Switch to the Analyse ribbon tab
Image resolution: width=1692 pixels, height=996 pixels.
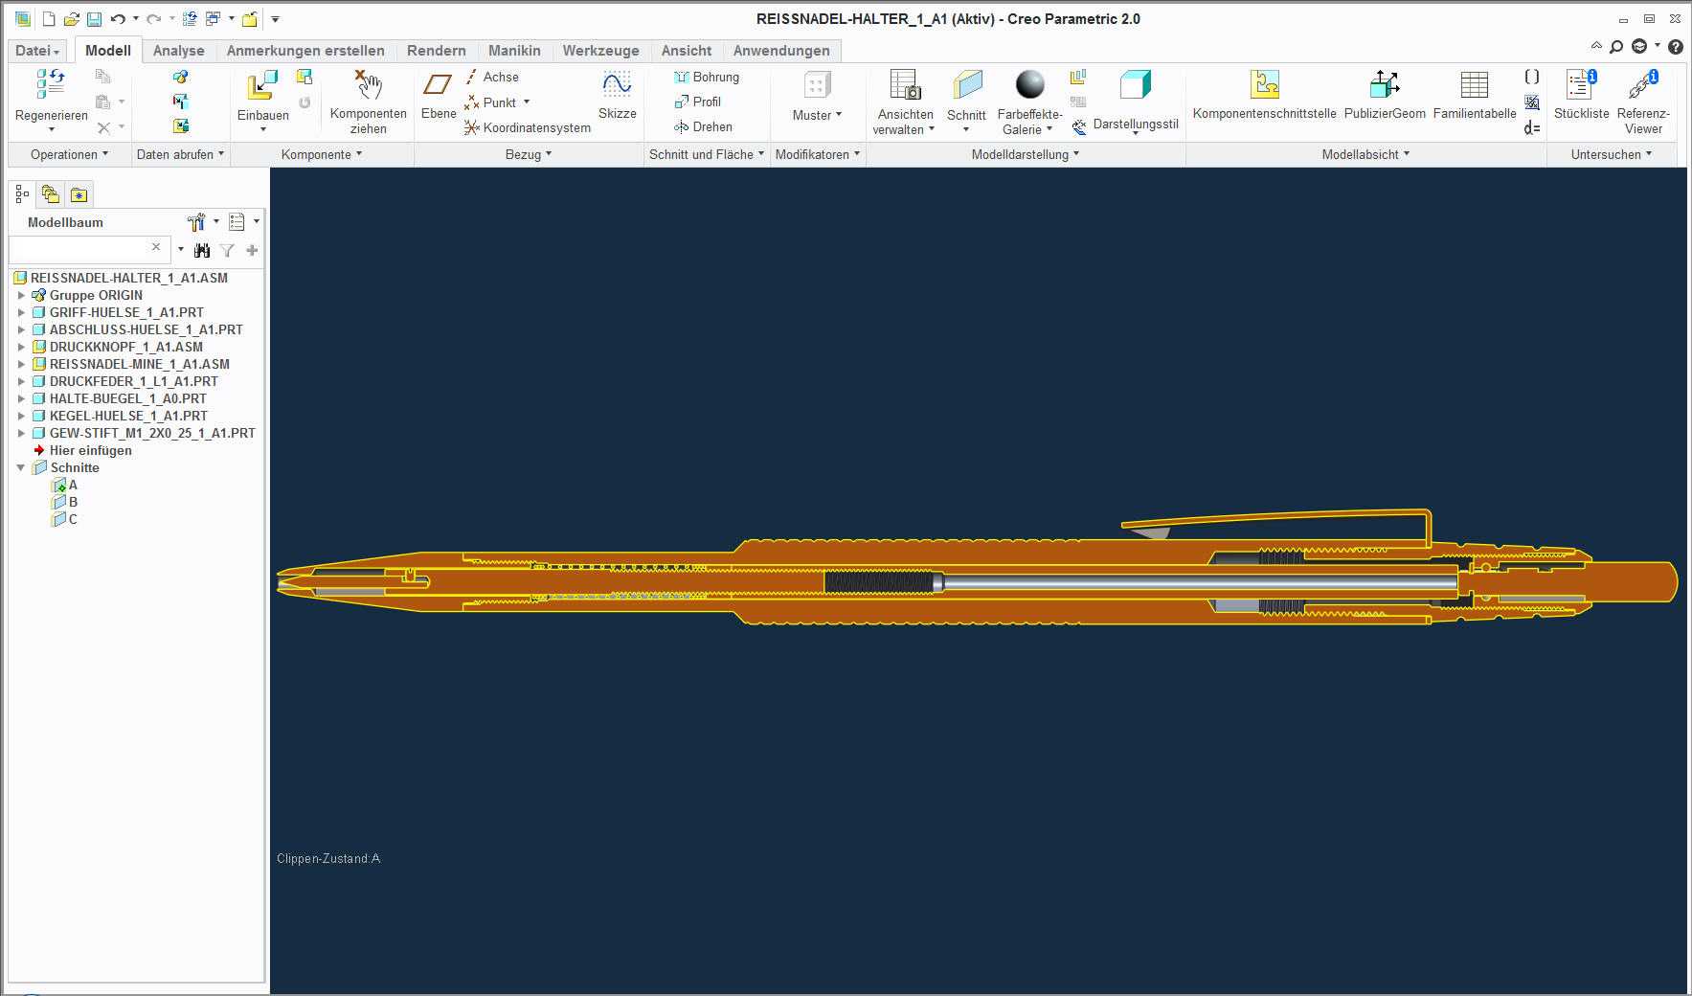point(178,51)
